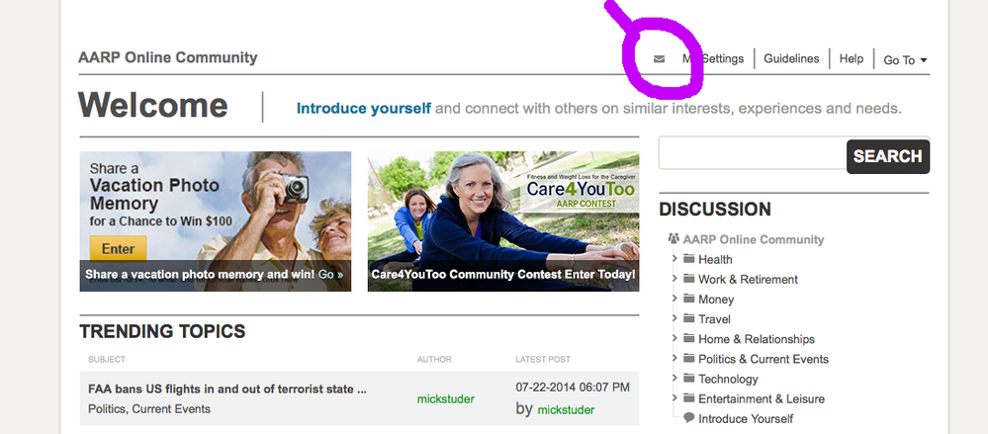Open FAA bans US flights topic

[x=227, y=390]
